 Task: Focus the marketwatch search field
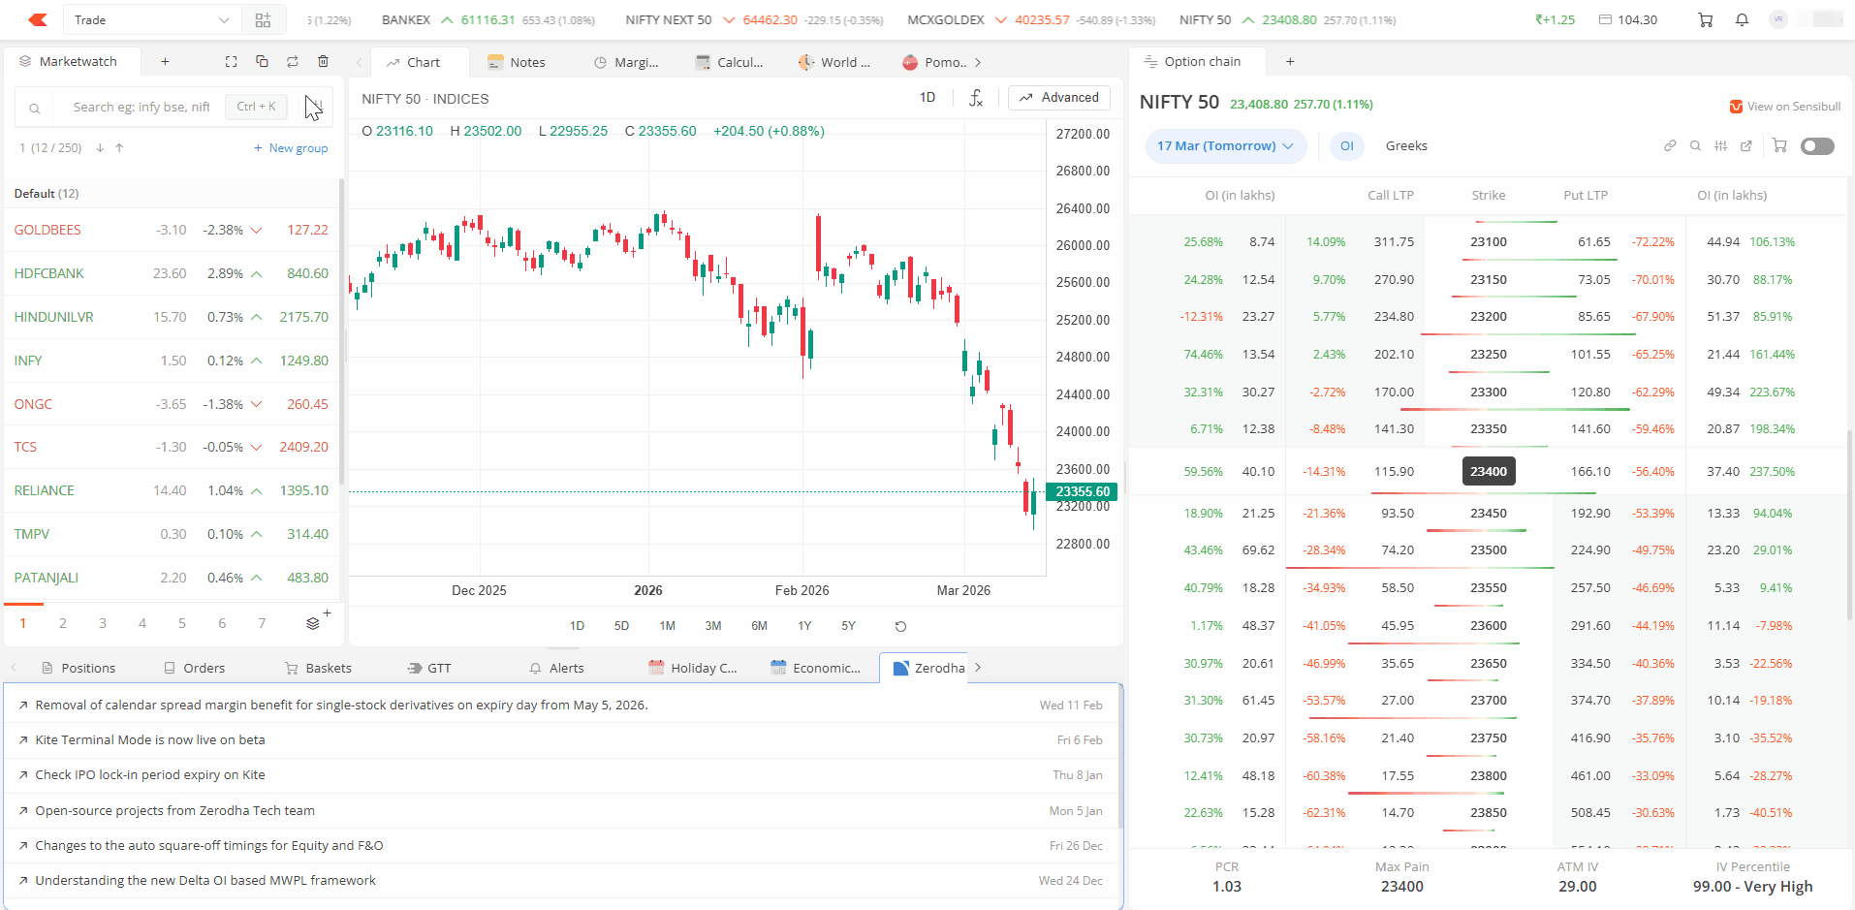(x=141, y=107)
